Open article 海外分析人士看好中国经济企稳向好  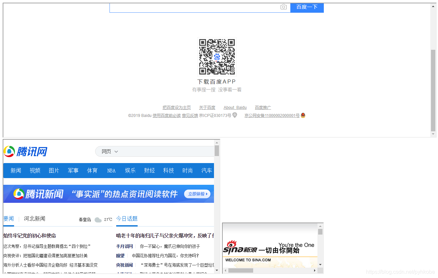[51, 265]
